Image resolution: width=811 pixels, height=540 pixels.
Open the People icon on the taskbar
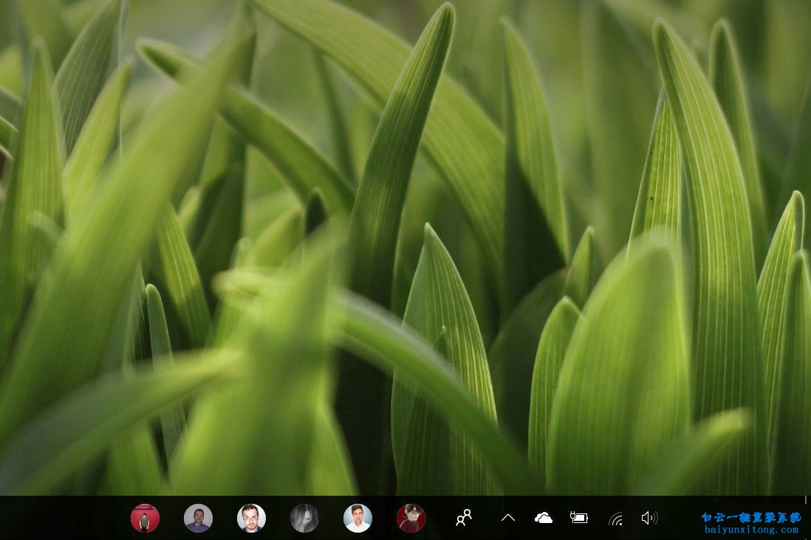pyautogui.click(x=464, y=518)
